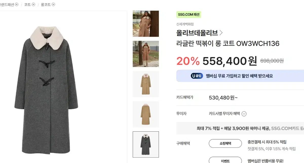304x163 pixels.
Task: Click the U클럽 멤버십 무료 가입 banner
Action: point(239,76)
